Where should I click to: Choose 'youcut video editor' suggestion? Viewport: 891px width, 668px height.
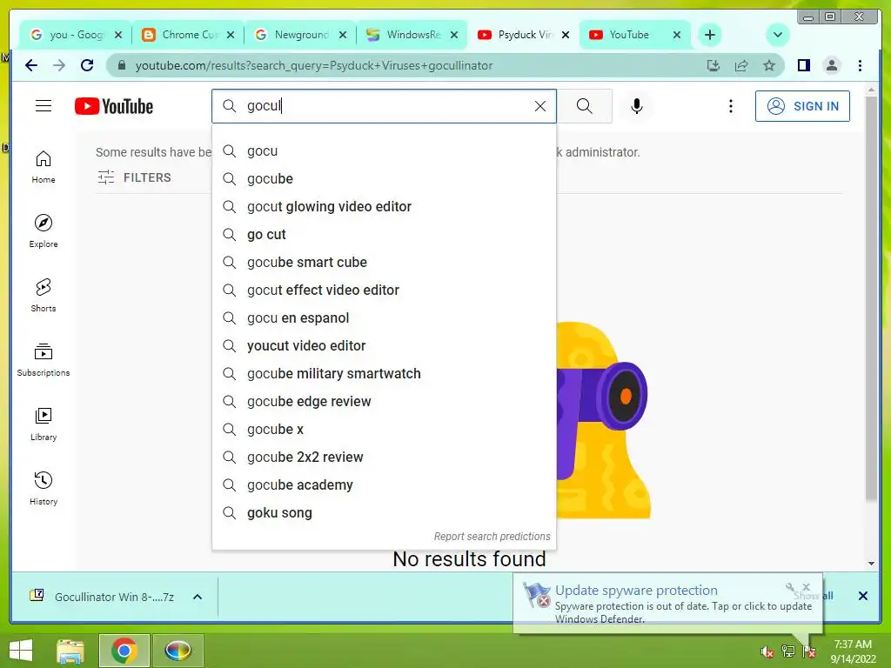point(384,346)
